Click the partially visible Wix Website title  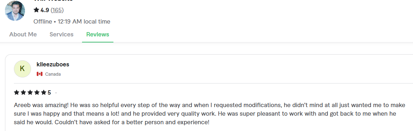point(53,1)
